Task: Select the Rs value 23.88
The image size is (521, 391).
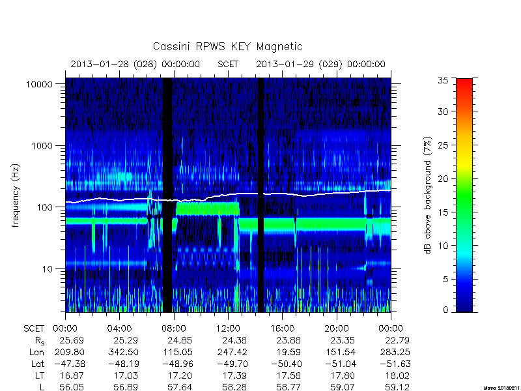Action: 288,340
